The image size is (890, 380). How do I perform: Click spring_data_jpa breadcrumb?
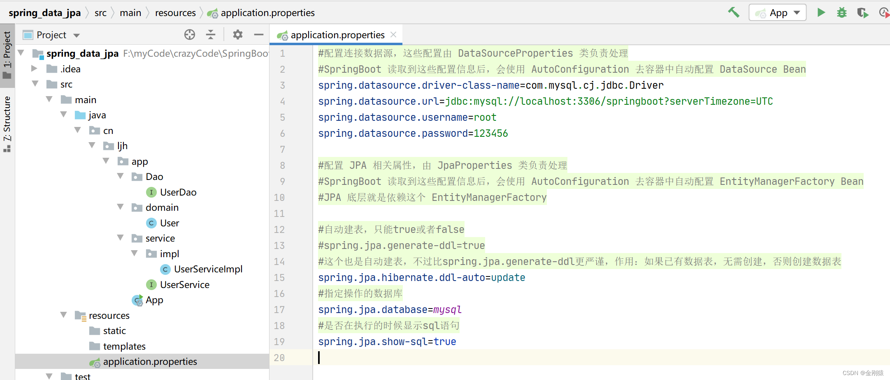44,13
